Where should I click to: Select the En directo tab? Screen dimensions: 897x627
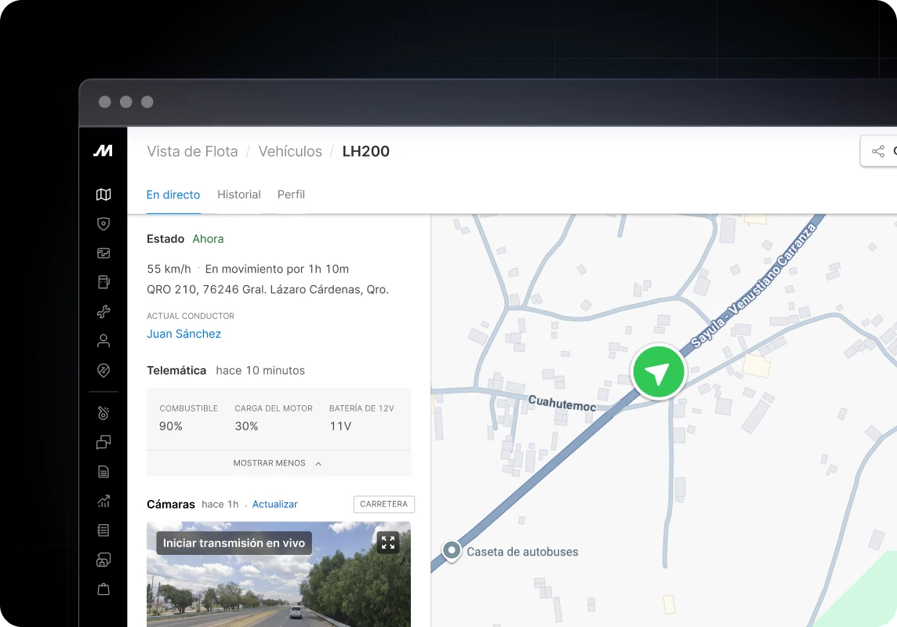click(173, 194)
